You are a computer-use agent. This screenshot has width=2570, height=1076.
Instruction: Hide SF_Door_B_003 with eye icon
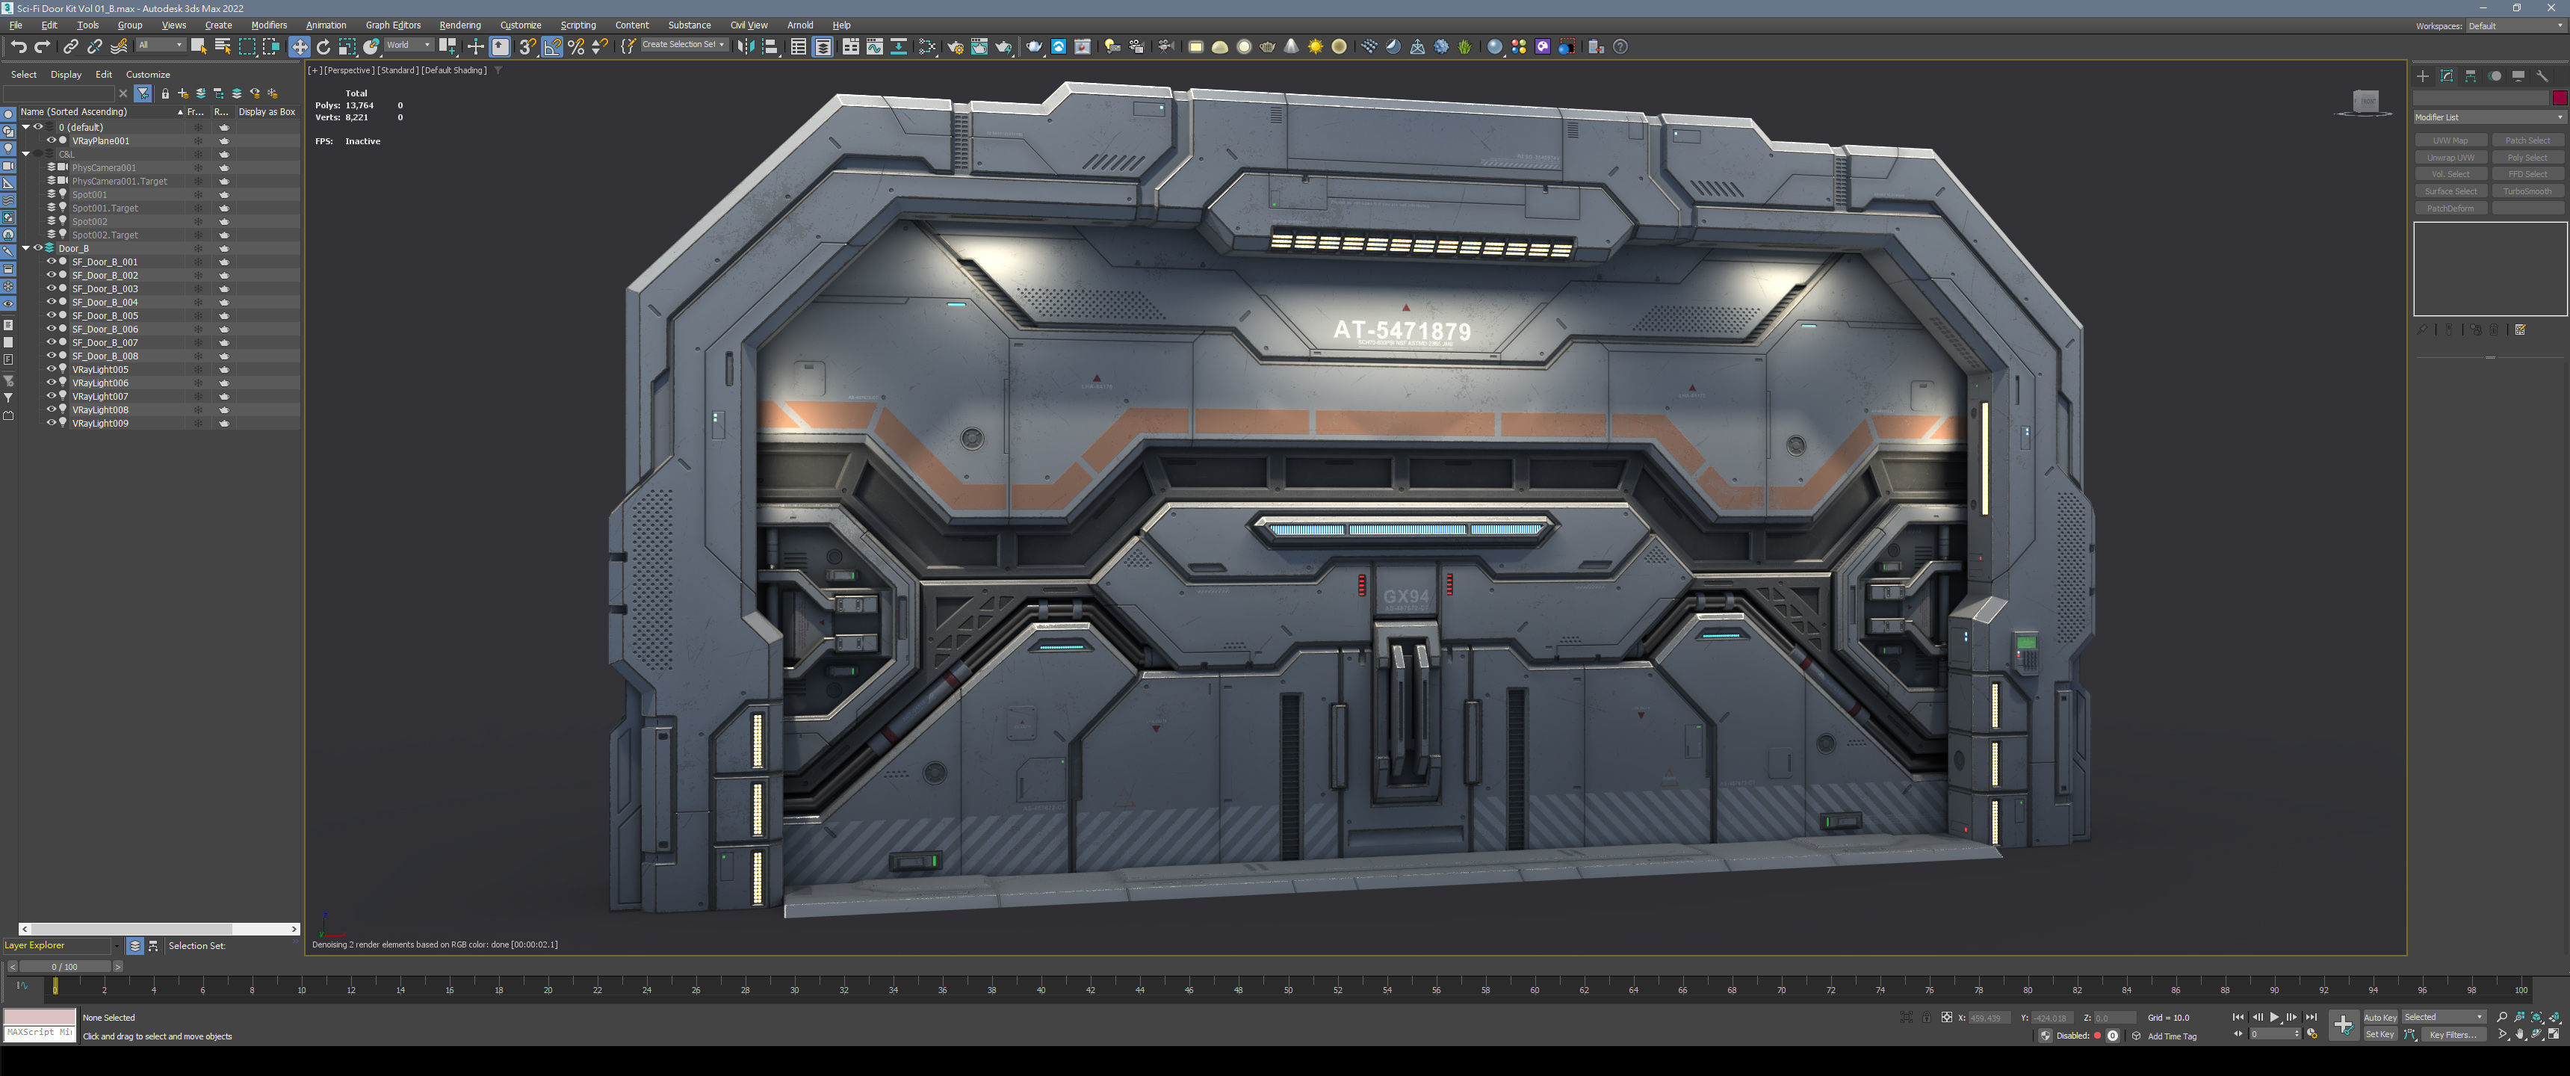pyautogui.click(x=51, y=288)
